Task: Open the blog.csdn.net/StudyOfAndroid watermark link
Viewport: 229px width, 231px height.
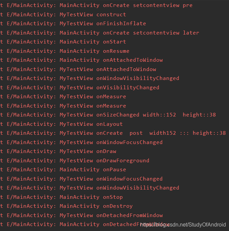Action: tap(183, 225)
